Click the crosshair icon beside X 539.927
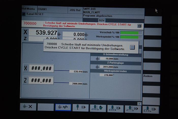Screen dimensions: 178x119 pyautogui.click(x=59, y=34)
